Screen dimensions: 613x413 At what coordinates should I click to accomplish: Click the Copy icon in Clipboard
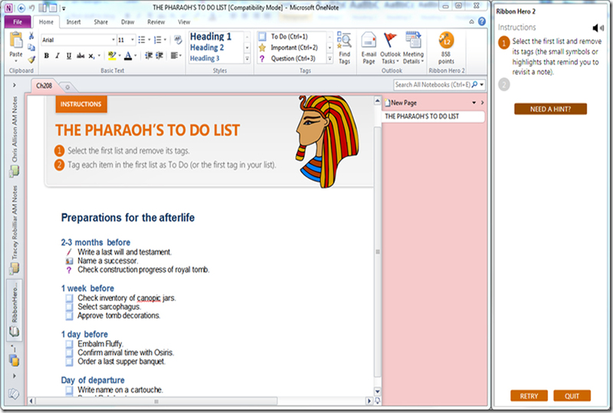click(x=31, y=48)
